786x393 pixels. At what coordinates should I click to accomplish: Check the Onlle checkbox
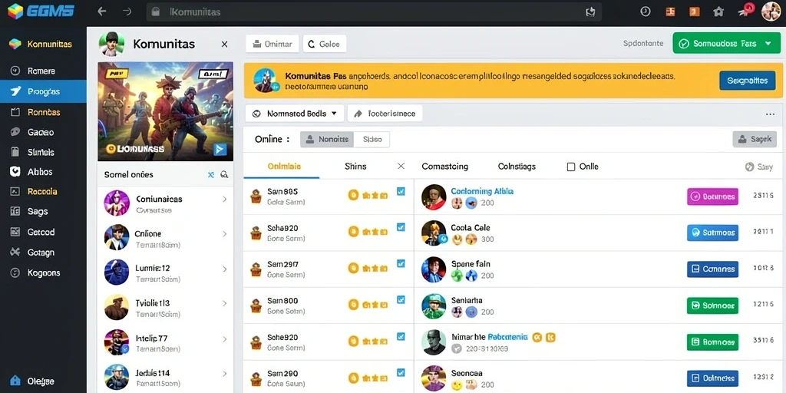(x=570, y=167)
